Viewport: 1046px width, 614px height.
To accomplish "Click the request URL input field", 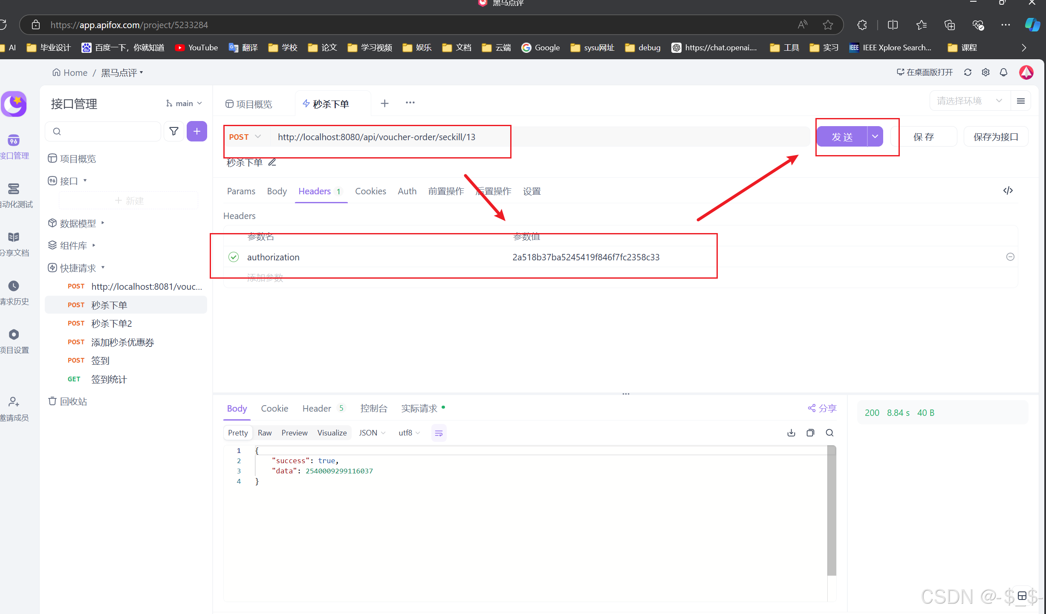I will [x=540, y=137].
